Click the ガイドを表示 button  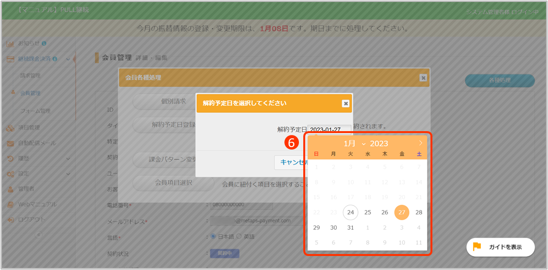[501, 247]
